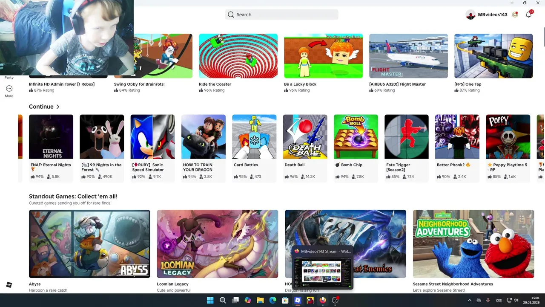Launch Copilot from the taskbar
Screen dimensions: 545x307
(247, 300)
